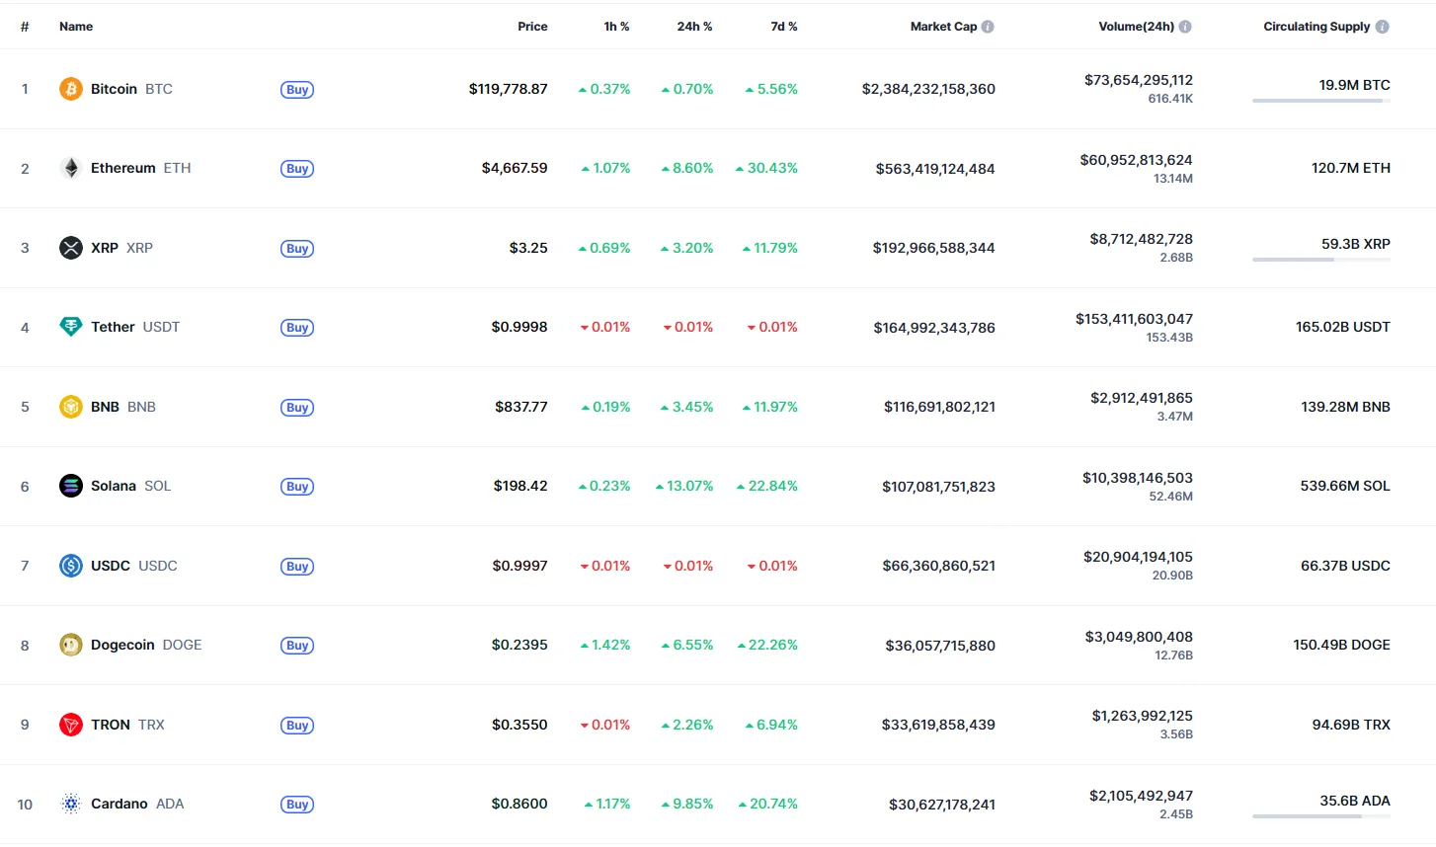Sort by the Volume(24h) header

(x=1137, y=27)
